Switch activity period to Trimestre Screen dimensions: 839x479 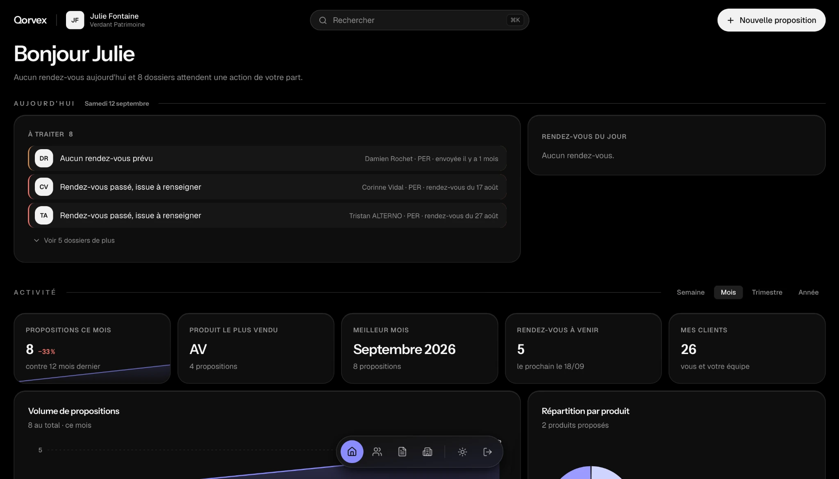[x=767, y=292]
